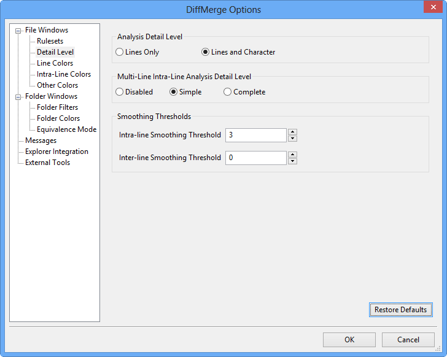Select the Lines Only radio button
447x357 pixels.
coord(120,52)
